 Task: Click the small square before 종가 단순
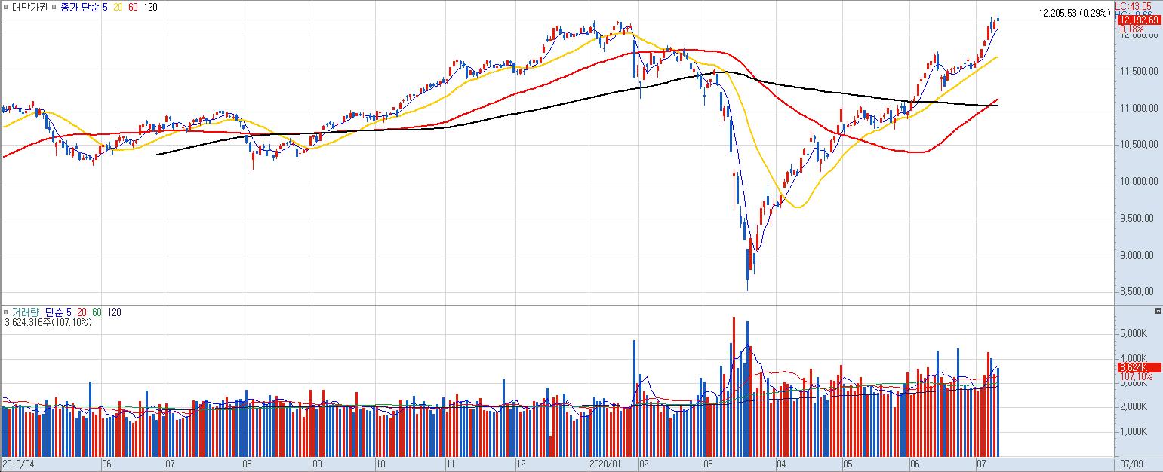pos(54,6)
